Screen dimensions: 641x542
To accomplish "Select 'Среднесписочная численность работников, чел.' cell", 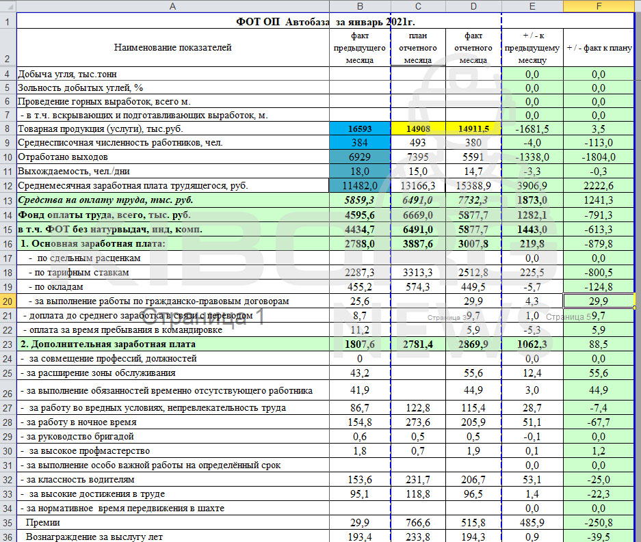I will 173,143.
